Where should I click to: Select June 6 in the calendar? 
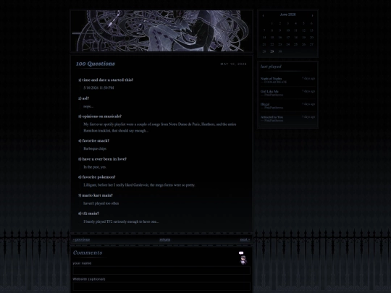[311, 23]
